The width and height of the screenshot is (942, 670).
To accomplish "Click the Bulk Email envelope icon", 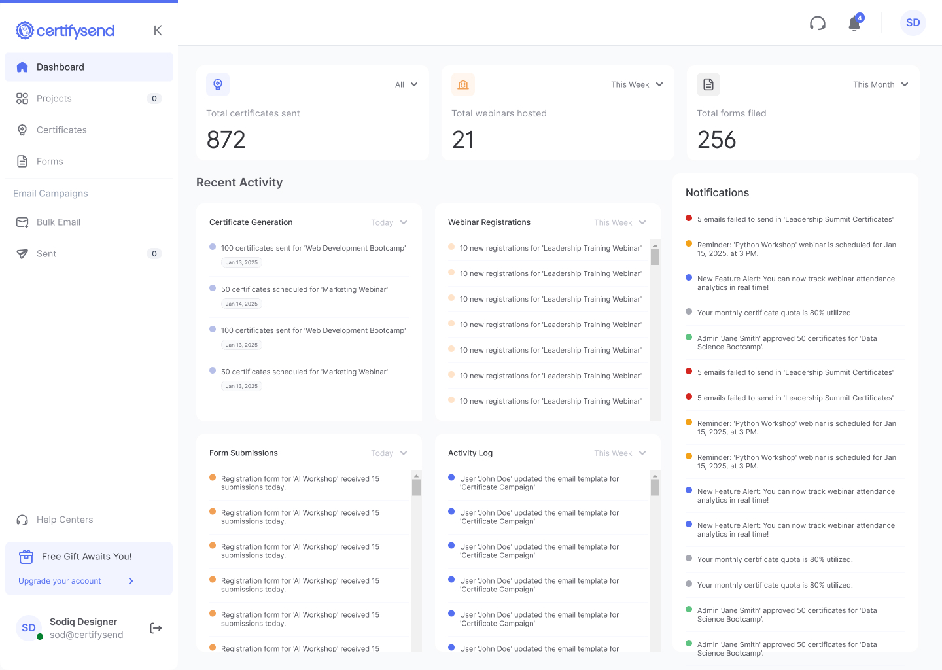I will 22,222.
